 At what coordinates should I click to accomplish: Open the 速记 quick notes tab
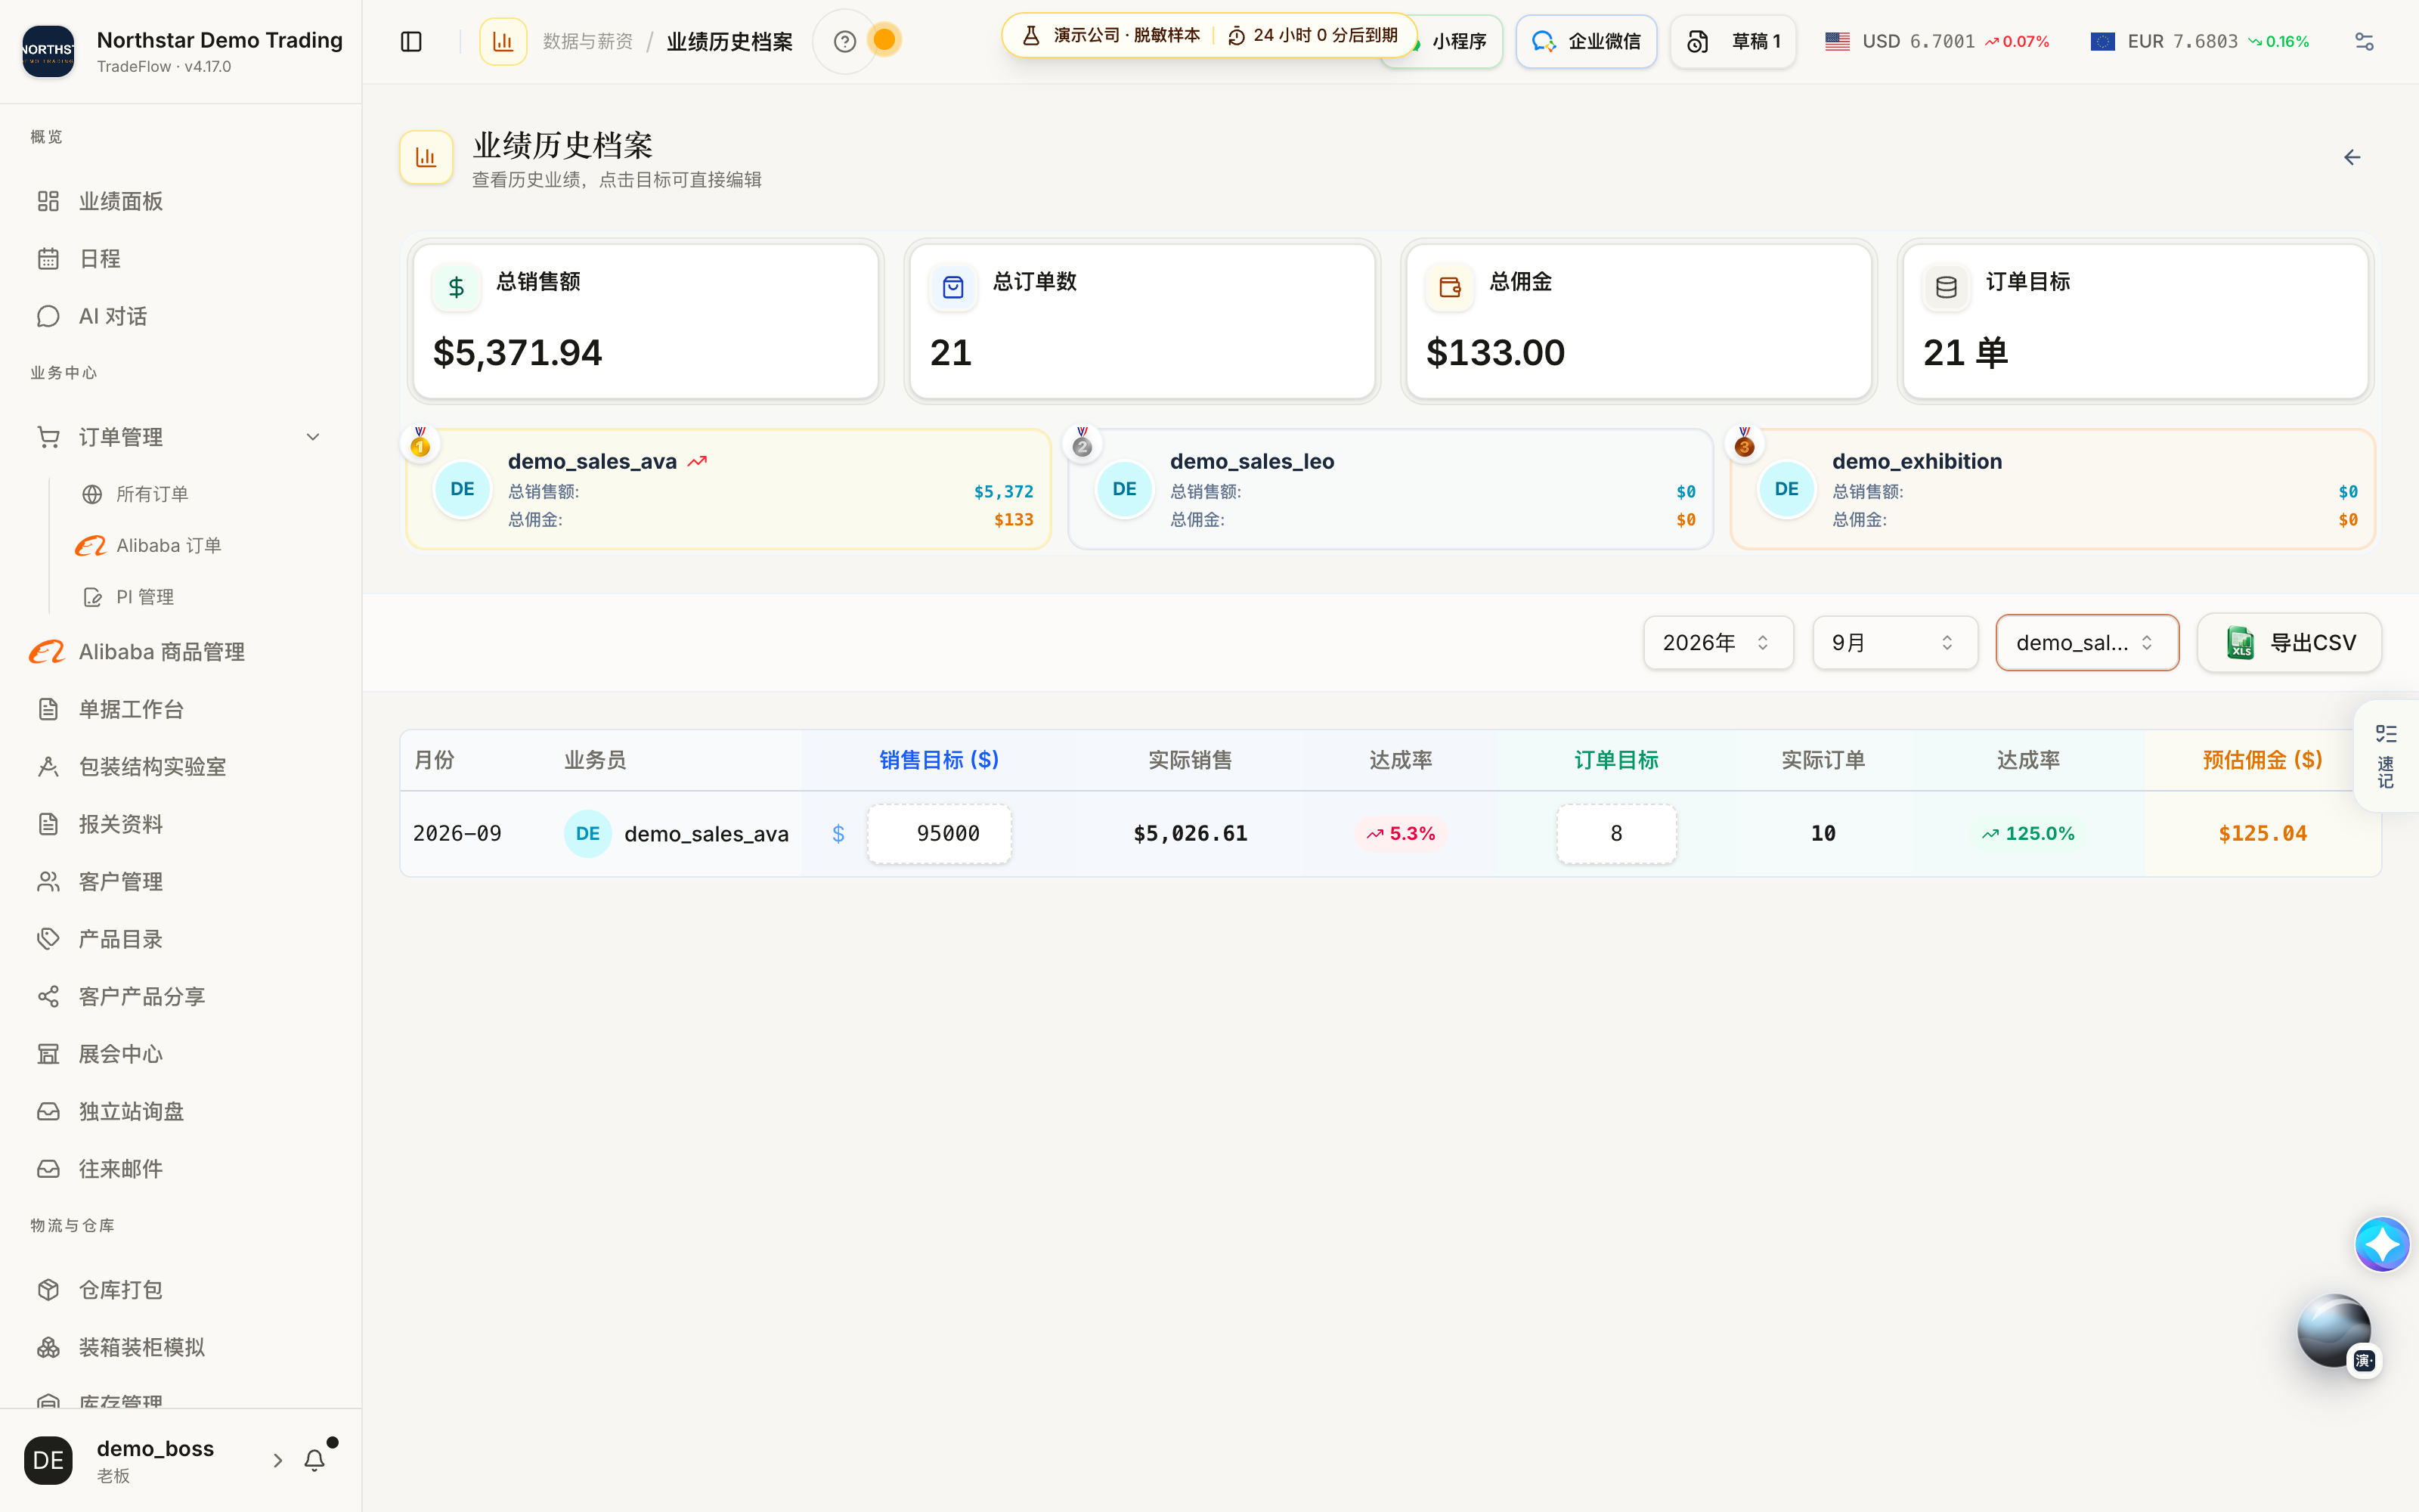coord(2386,756)
